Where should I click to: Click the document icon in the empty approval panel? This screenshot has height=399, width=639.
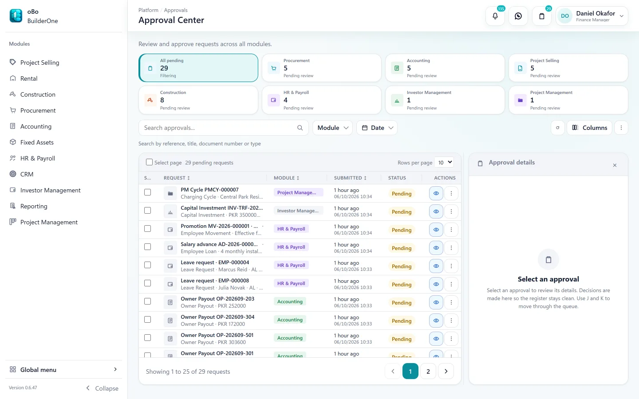click(548, 260)
